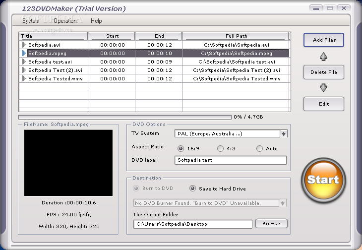Screen dimensions: 362x250
Task: Click path C:\Softpedia\Softpedia test.avi cell
Action: click(x=237, y=62)
